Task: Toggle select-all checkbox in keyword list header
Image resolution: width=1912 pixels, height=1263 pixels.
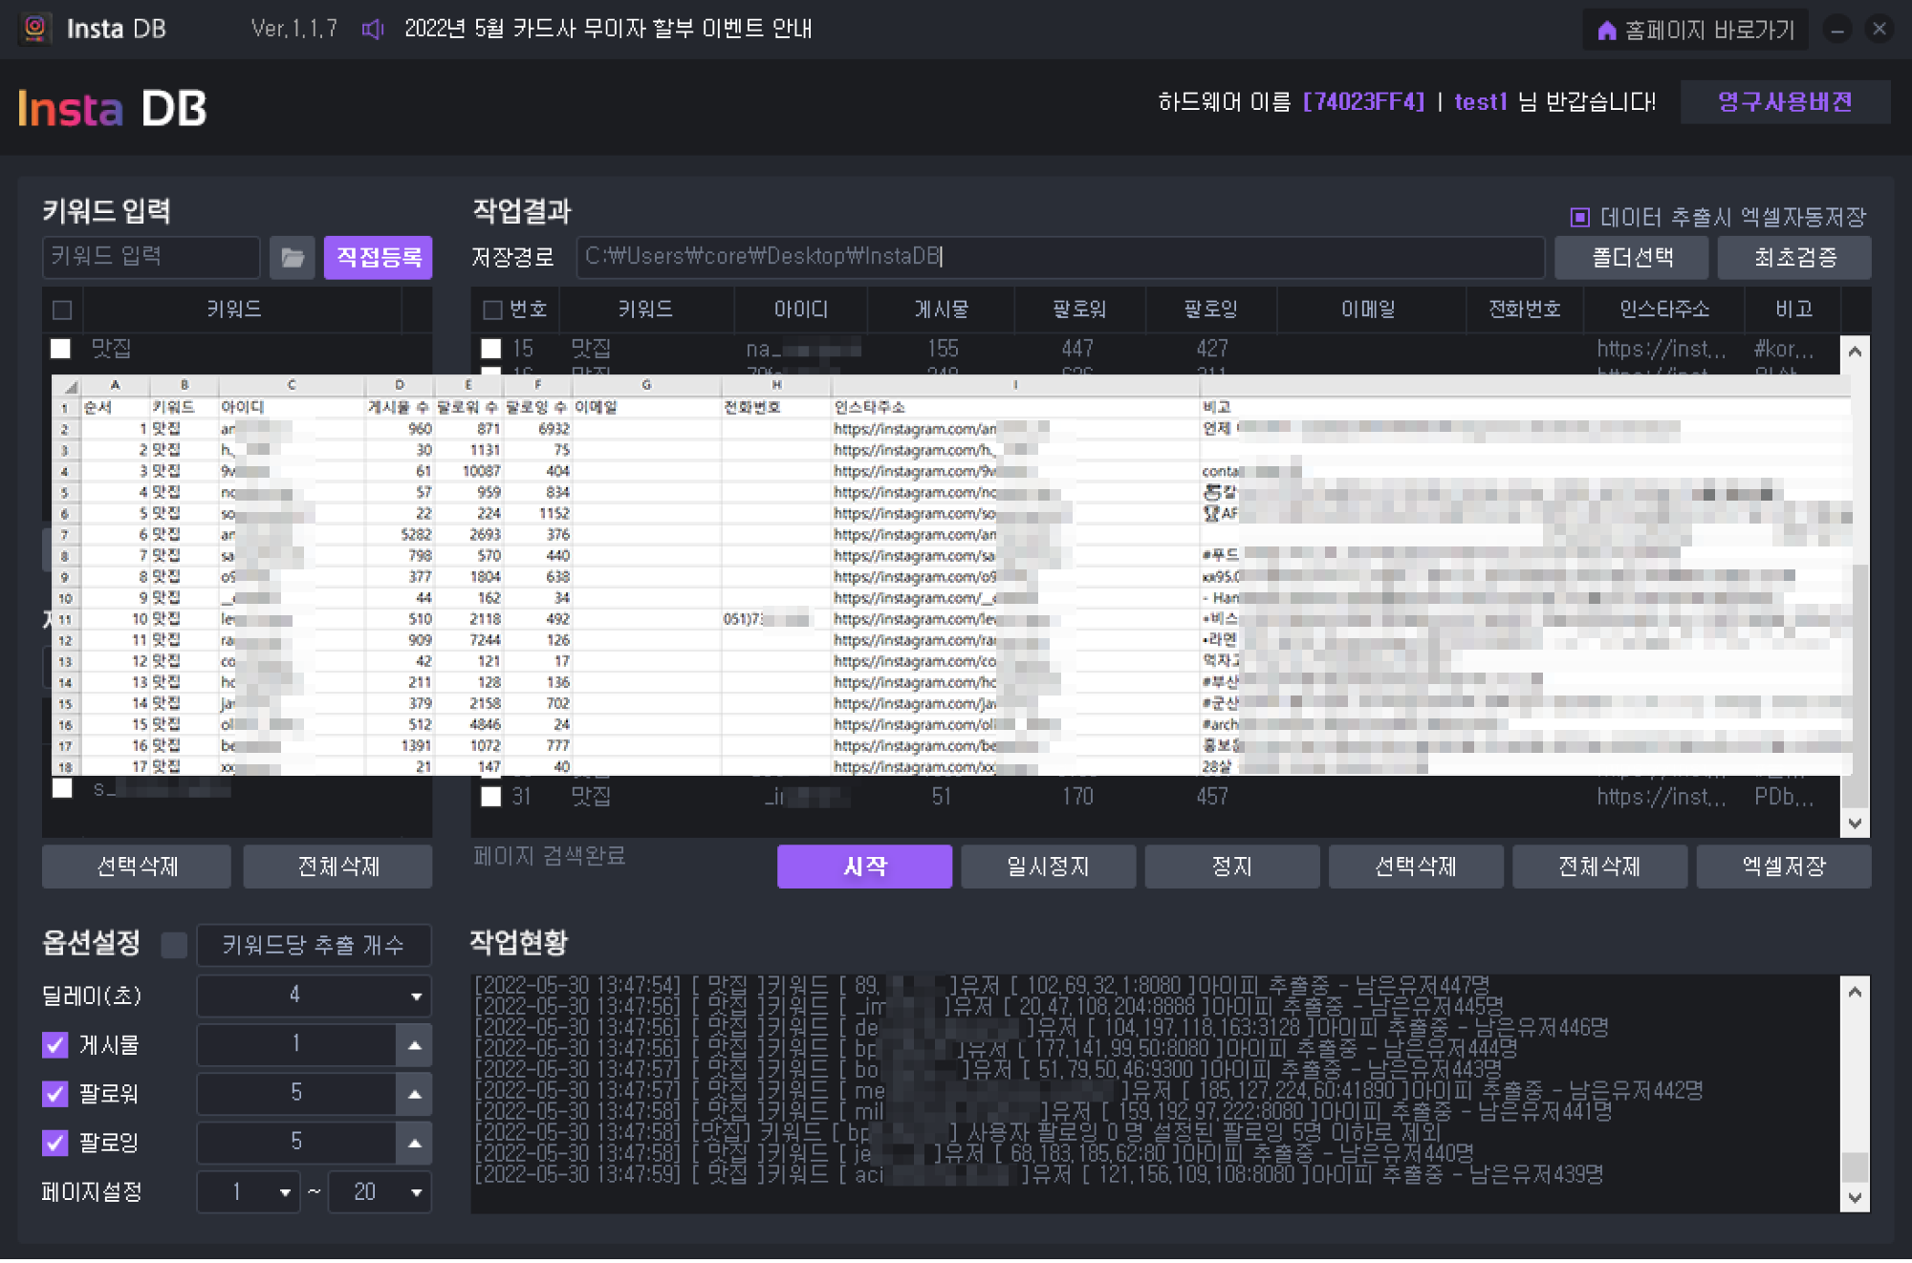Action: (x=62, y=310)
